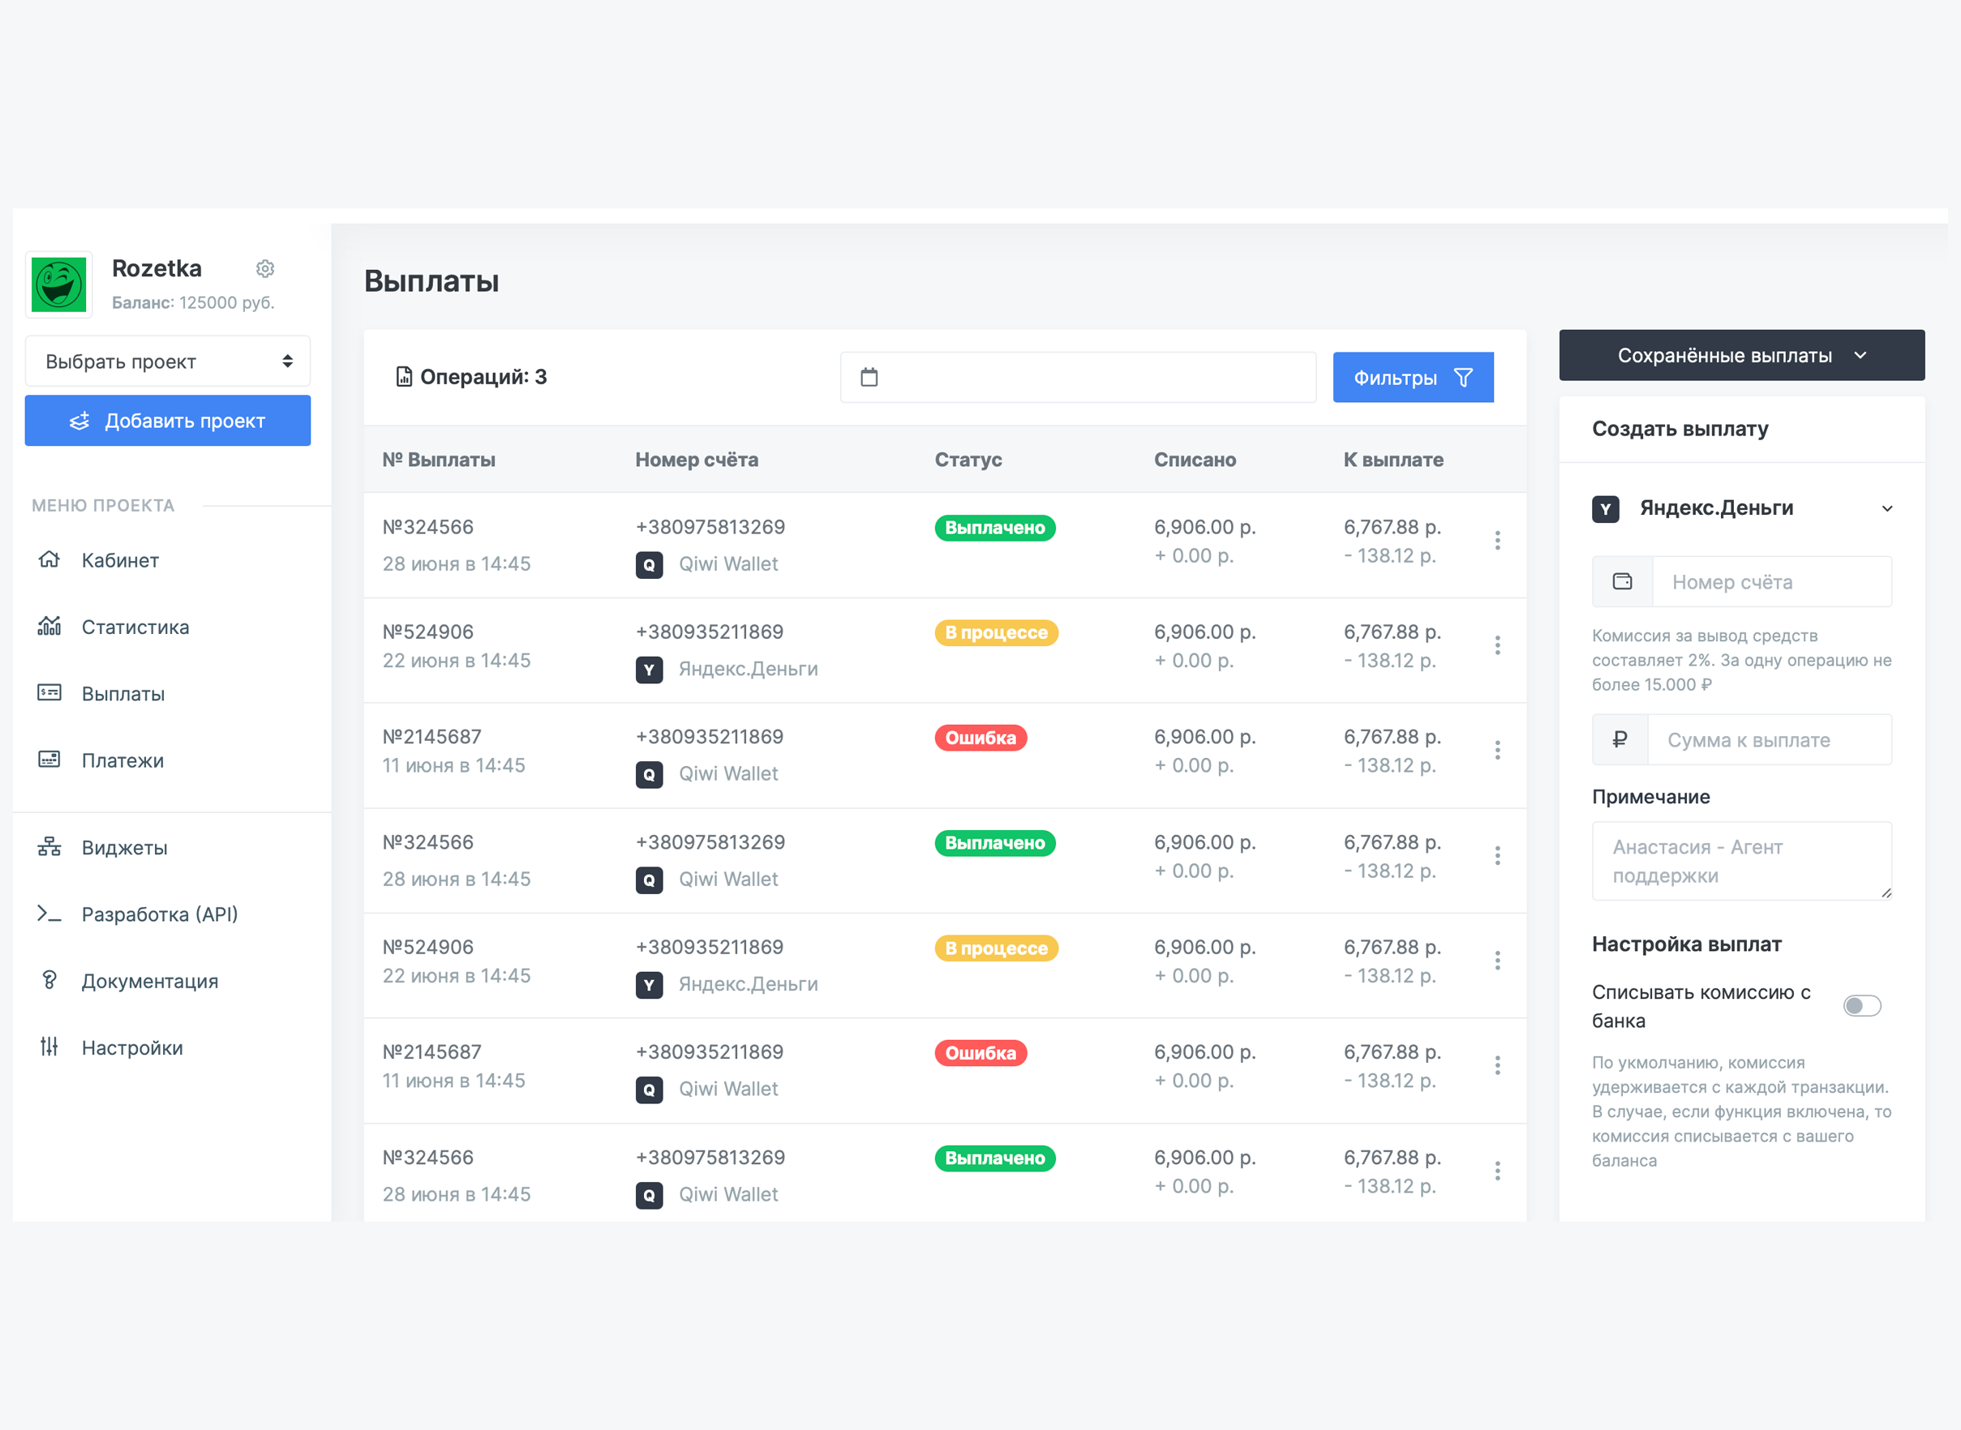Open three-dot menu for second №2145687 row

tap(1497, 1065)
